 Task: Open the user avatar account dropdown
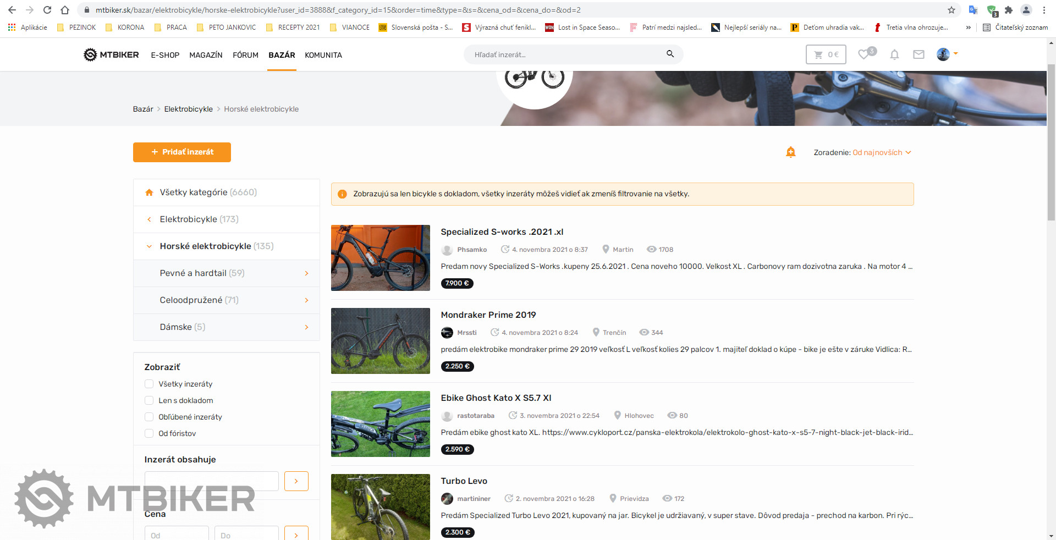click(947, 54)
